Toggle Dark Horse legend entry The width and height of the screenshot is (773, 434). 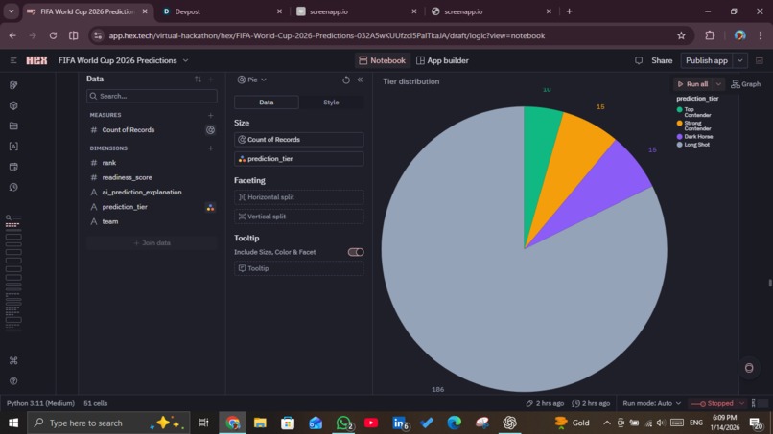click(695, 137)
